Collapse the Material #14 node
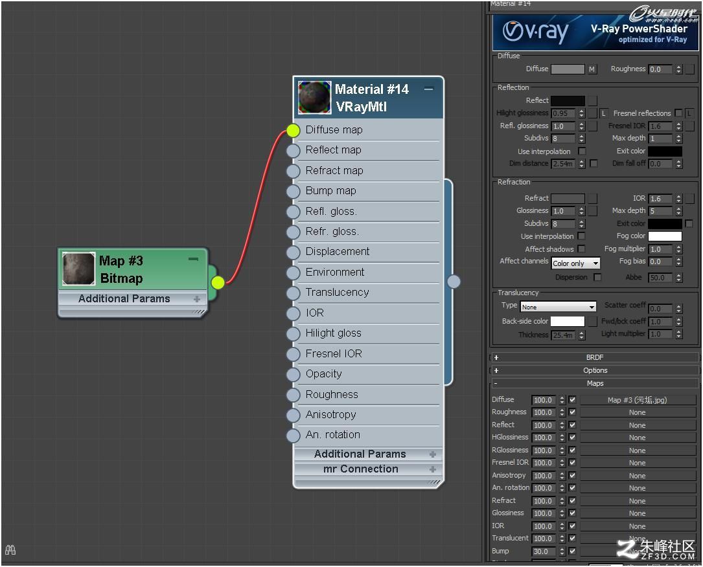 tap(429, 89)
